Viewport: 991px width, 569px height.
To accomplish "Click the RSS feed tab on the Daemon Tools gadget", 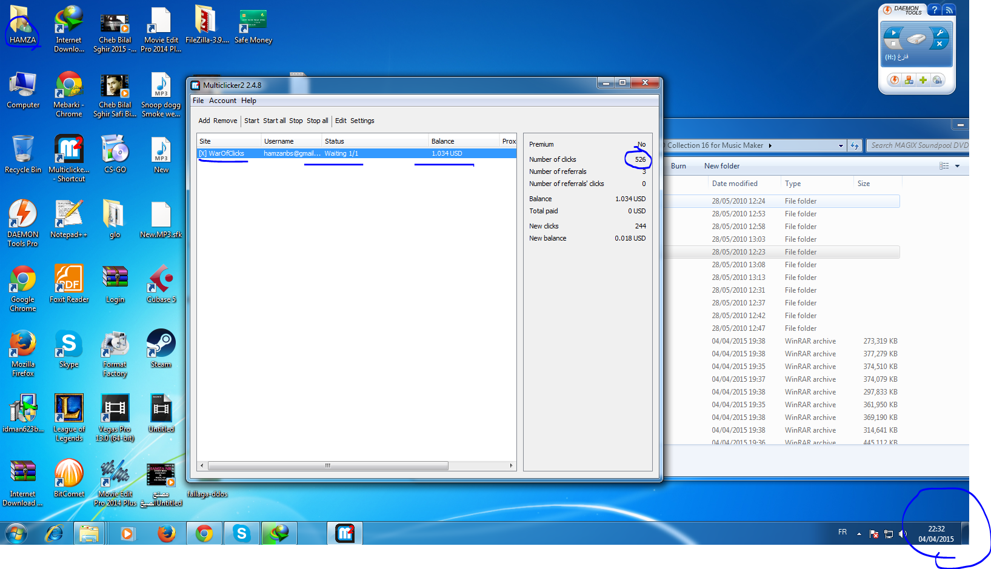I will [x=949, y=10].
